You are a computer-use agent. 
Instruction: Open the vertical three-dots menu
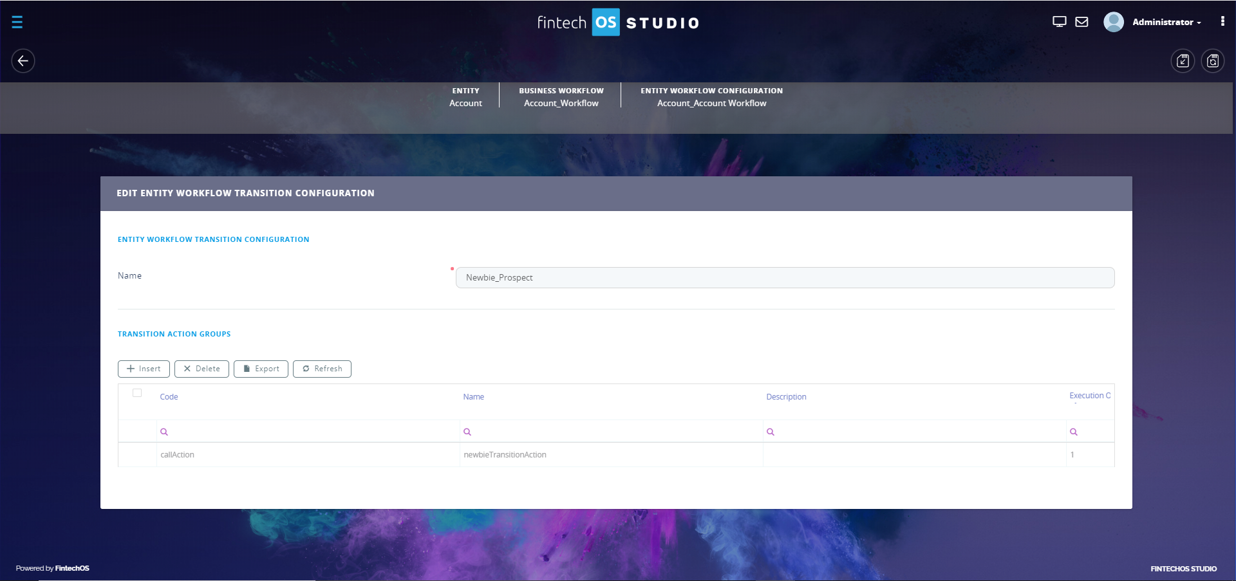coord(1222,21)
